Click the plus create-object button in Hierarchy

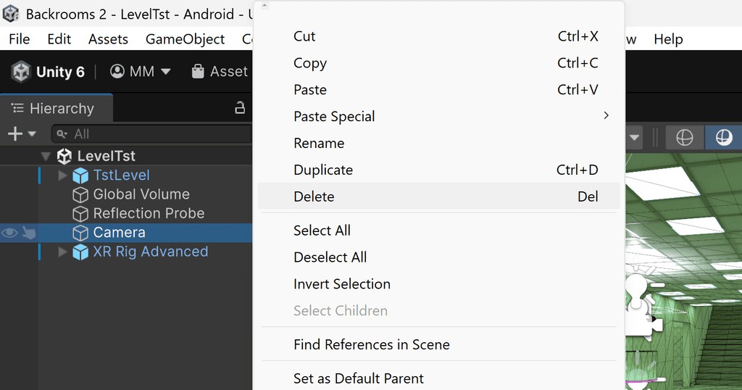pyautogui.click(x=15, y=134)
